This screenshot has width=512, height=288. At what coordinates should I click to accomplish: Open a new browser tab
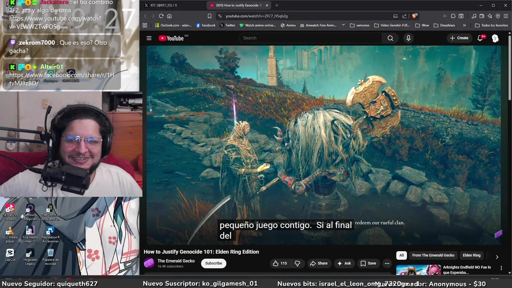(276, 5)
